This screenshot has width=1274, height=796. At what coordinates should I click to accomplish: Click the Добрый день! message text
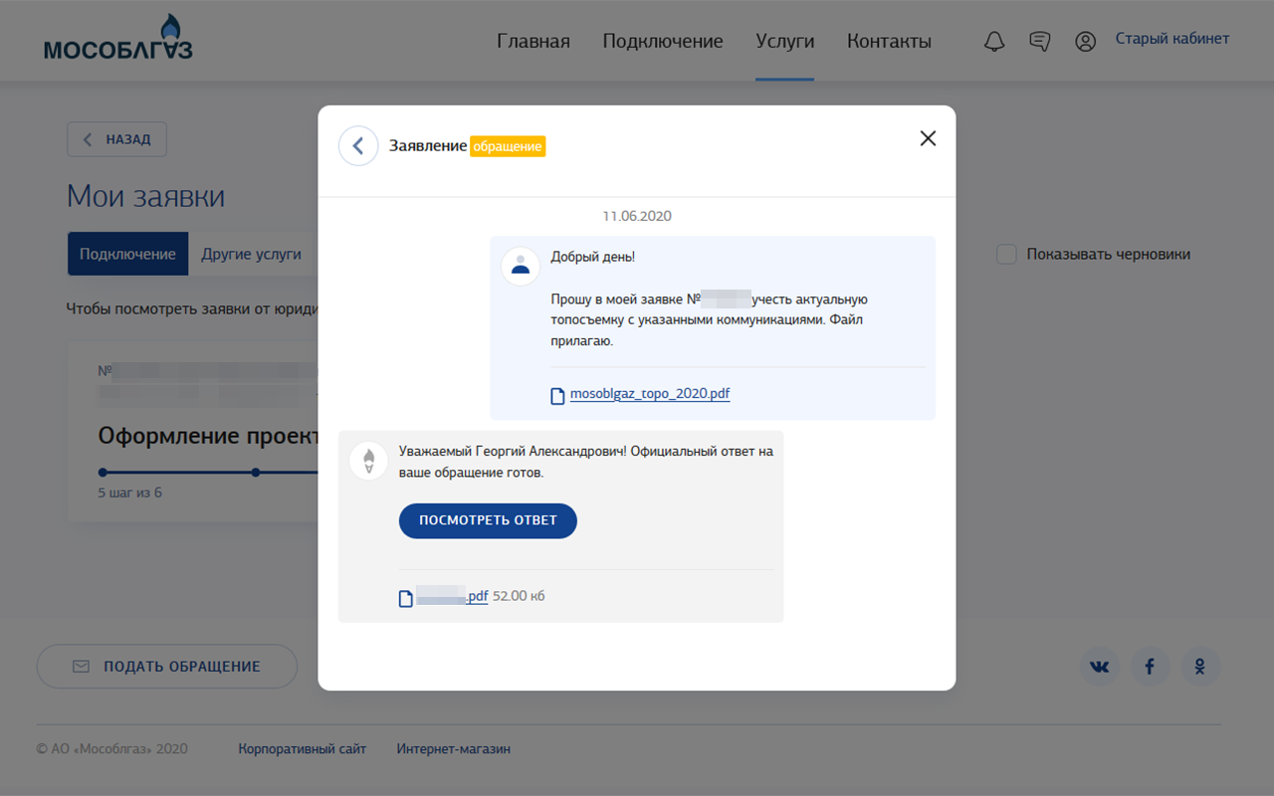pos(592,257)
